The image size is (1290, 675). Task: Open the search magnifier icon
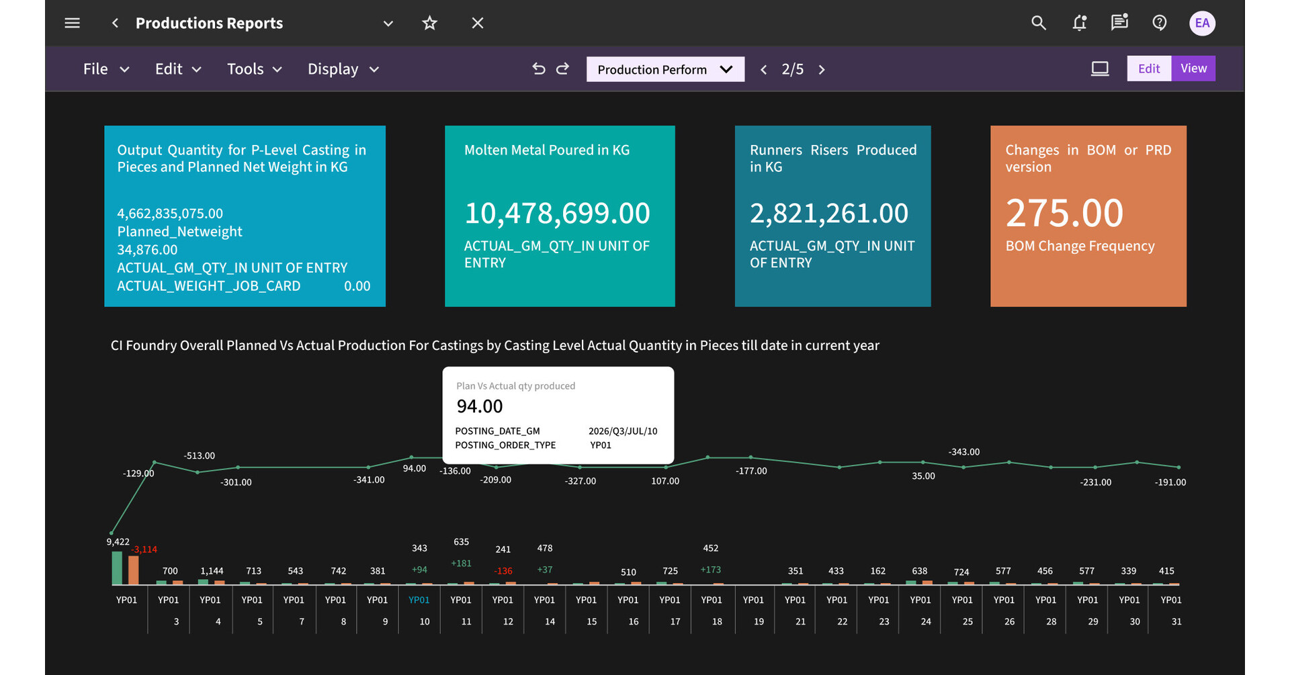(1038, 24)
